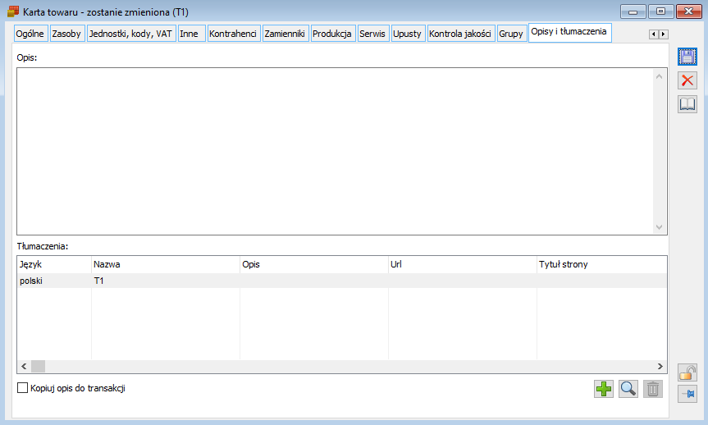Click translations table right scroll arrow

660,366
